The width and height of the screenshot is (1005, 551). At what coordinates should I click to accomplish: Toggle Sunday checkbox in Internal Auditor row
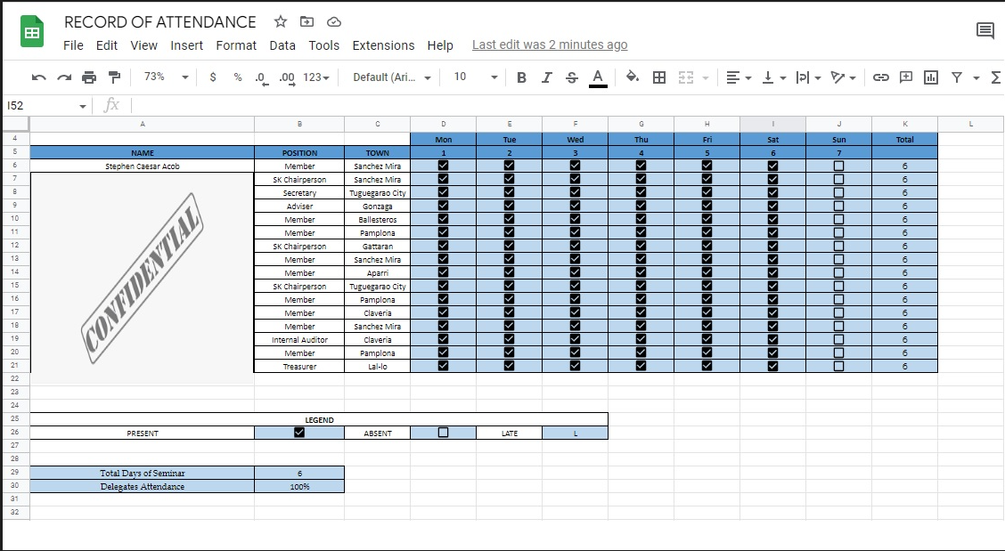(x=838, y=339)
